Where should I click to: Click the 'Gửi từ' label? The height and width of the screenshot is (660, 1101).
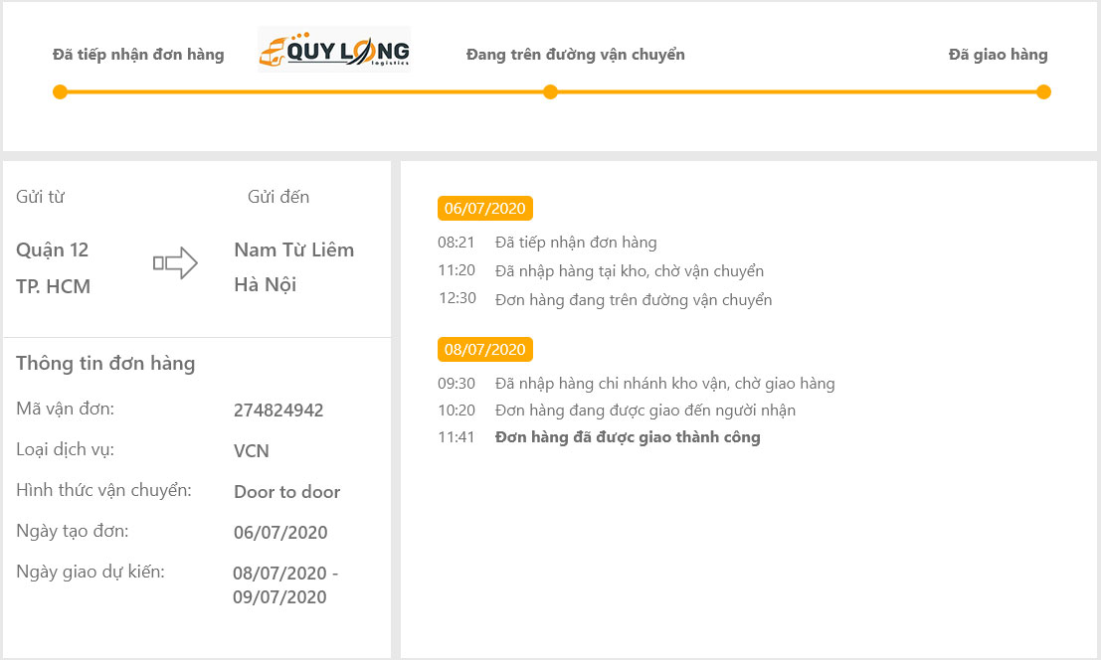pos(40,197)
